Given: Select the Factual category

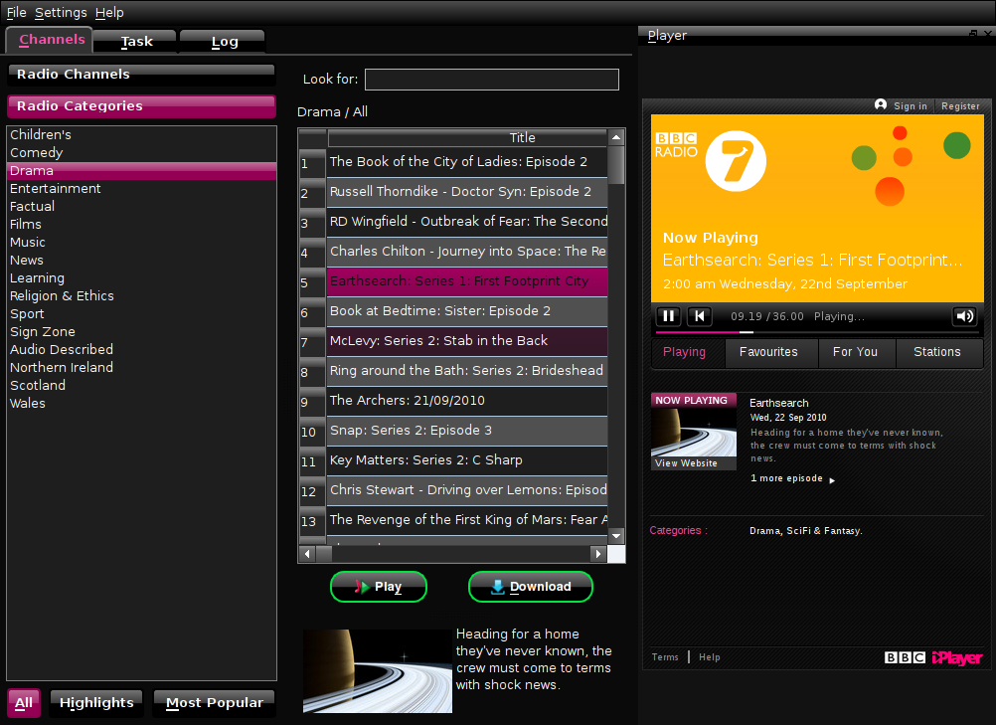Looking at the screenshot, I should [x=142, y=207].
